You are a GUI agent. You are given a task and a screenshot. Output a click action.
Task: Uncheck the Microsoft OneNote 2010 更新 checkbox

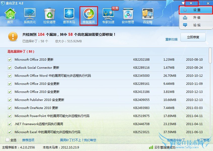coord(10,108)
